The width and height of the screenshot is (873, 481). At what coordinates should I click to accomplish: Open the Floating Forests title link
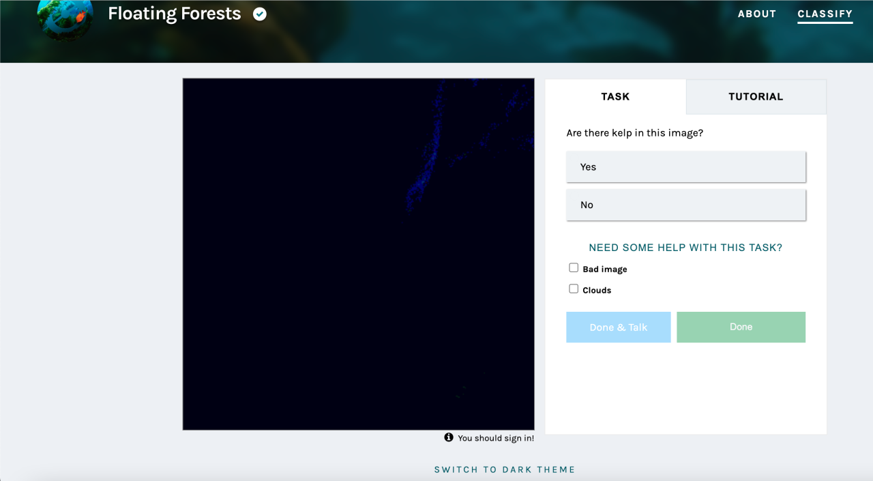[175, 14]
